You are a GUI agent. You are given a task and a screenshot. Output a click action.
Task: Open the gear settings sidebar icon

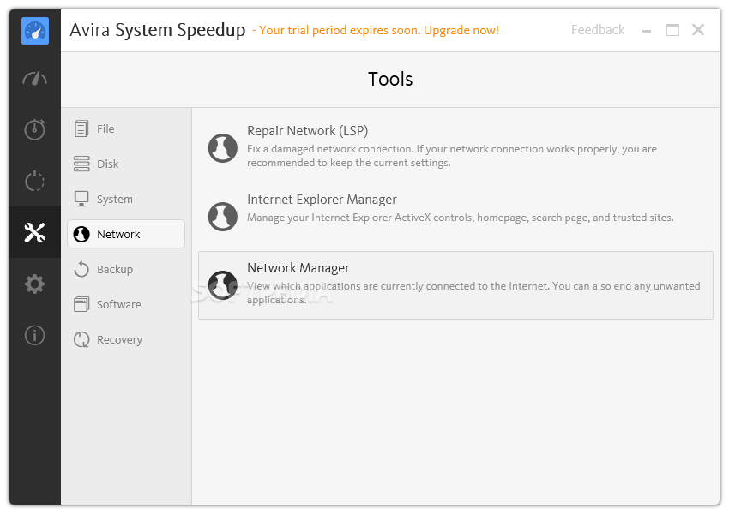pos(35,284)
